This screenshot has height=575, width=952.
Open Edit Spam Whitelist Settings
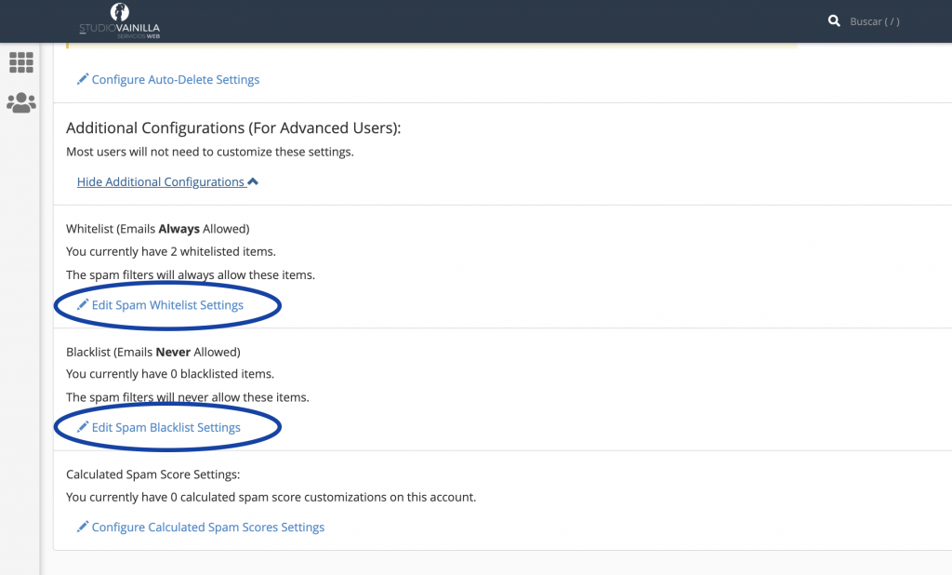167,305
